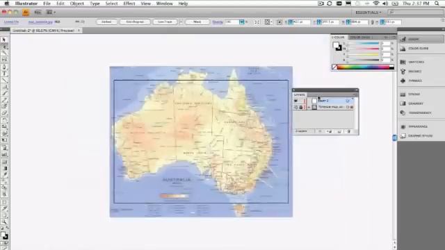Toggle visibility eye of Layer 2
This screenshot has width=445, height=250.
pyautogui.click(x=296, y=101)
